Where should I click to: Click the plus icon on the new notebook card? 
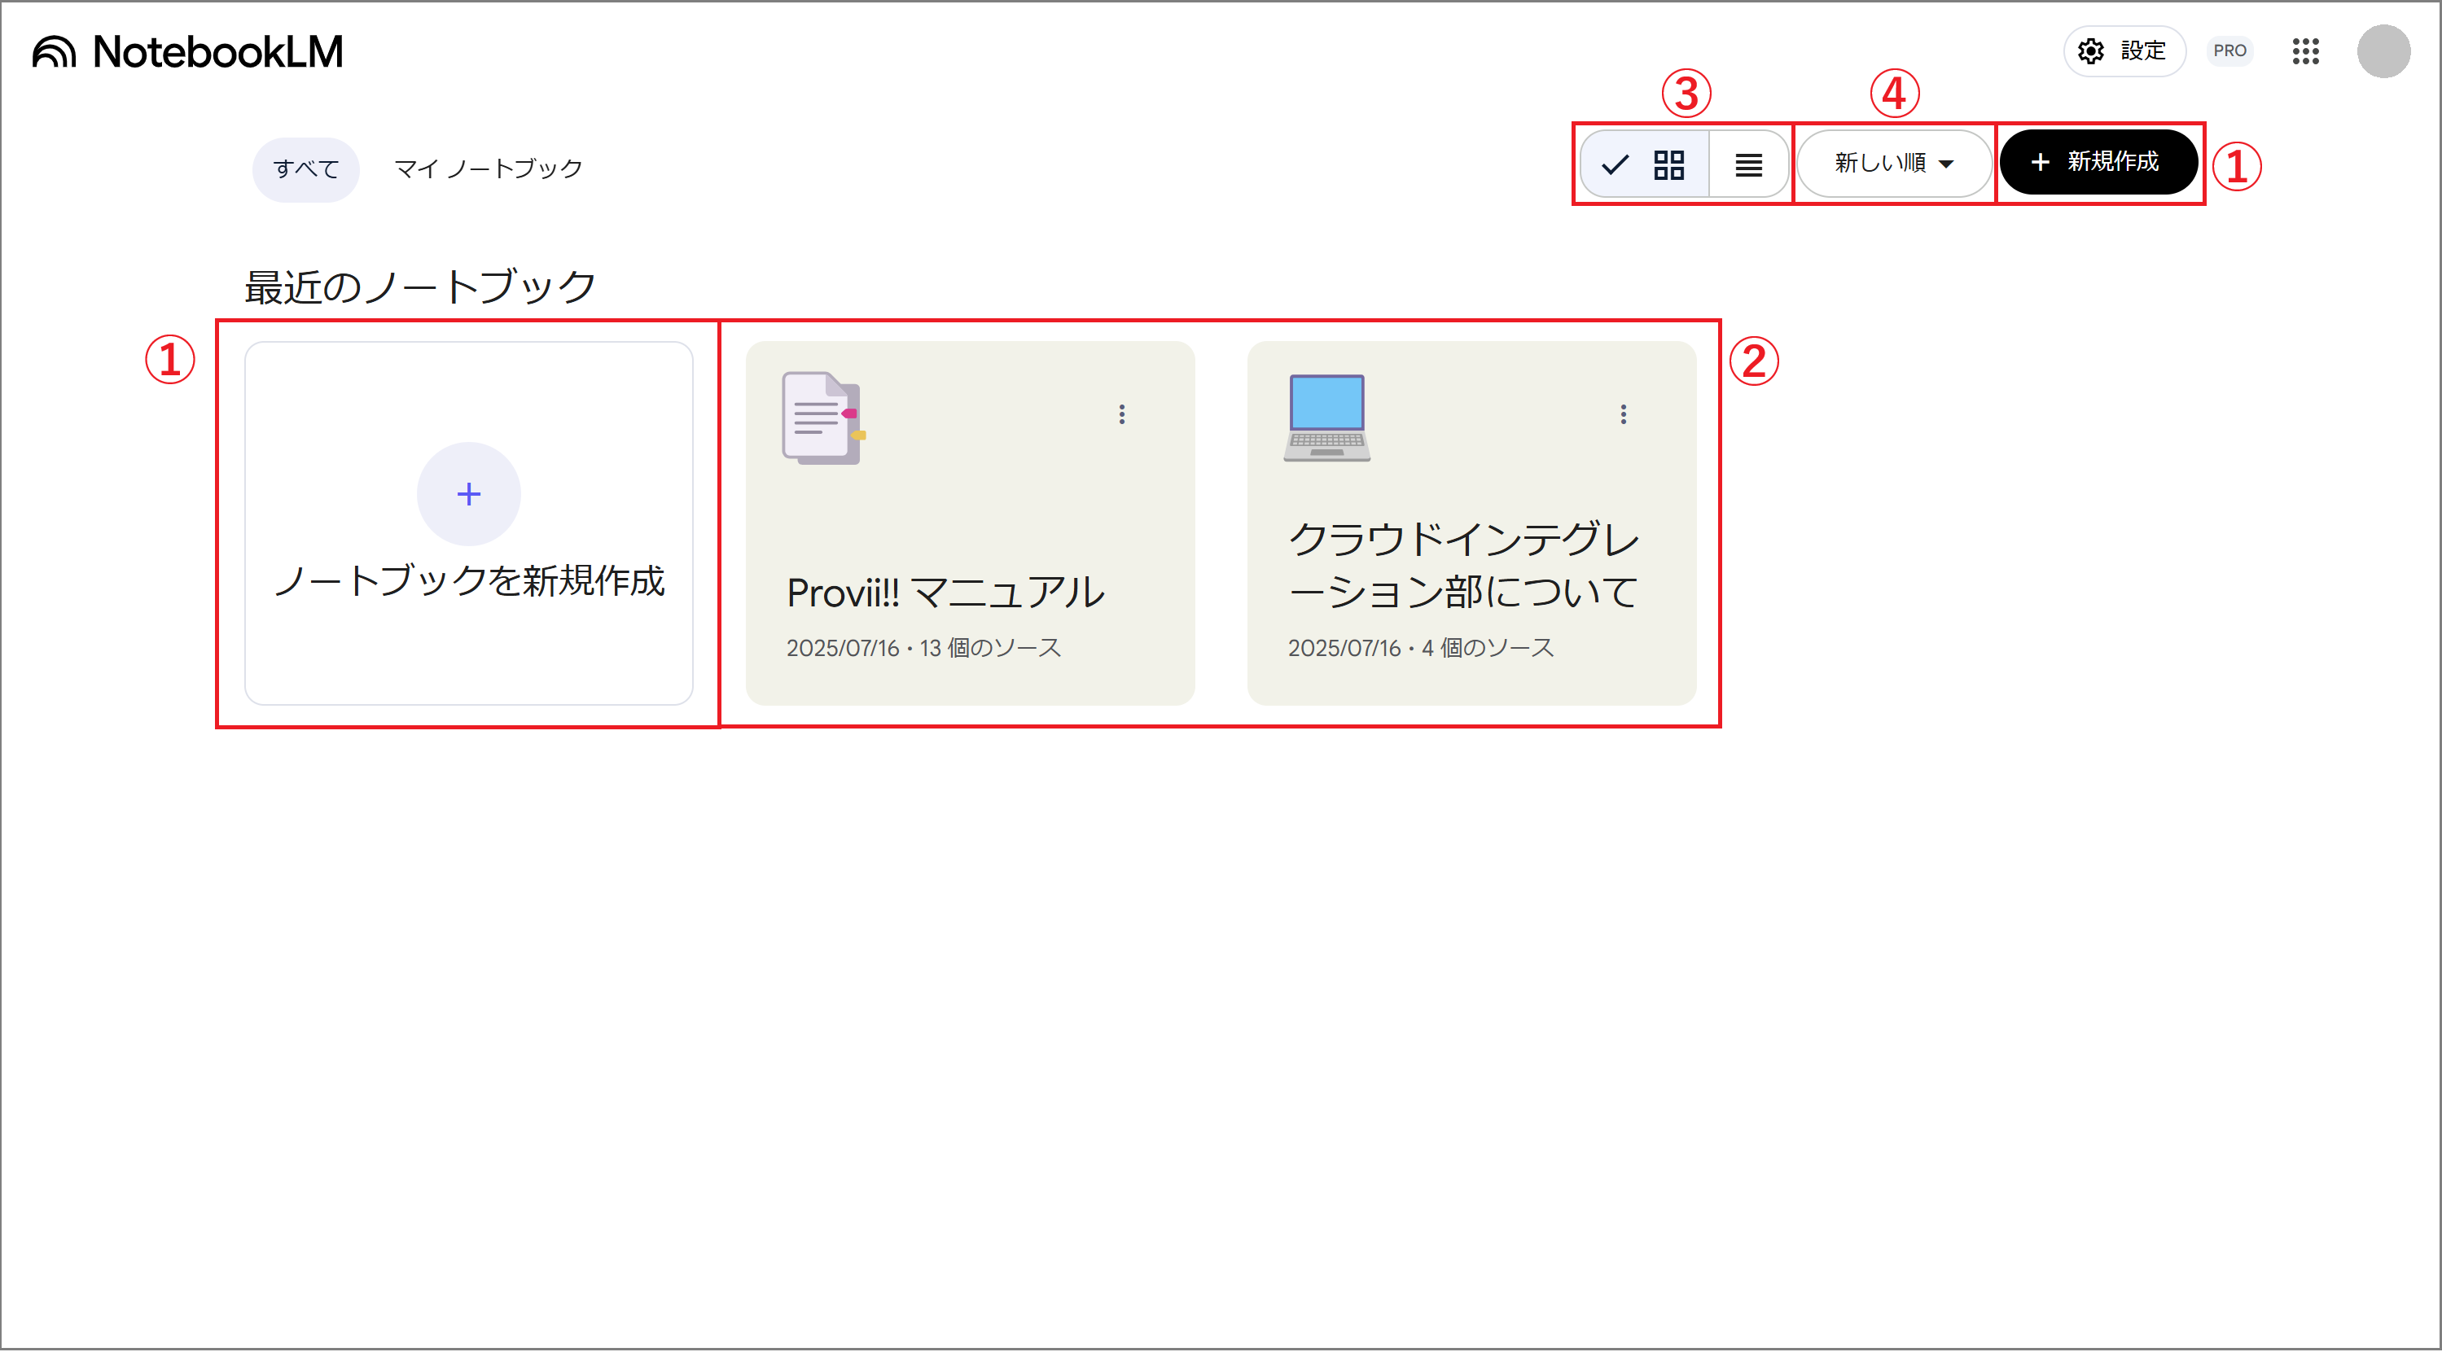tap(468, 493)
